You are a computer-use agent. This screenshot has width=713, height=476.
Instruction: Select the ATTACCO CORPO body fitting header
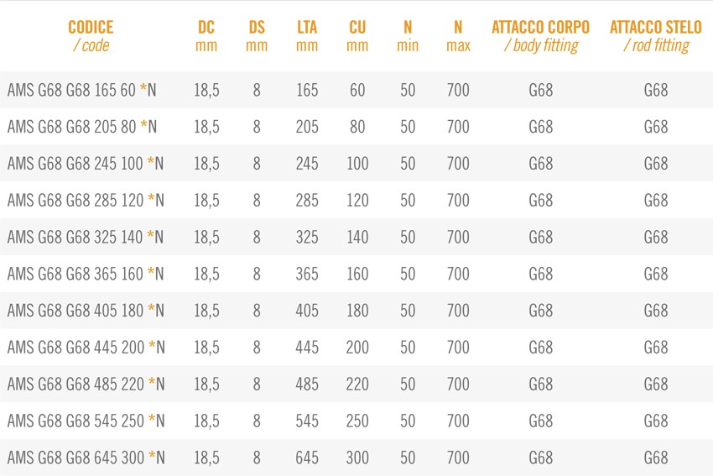541,36
